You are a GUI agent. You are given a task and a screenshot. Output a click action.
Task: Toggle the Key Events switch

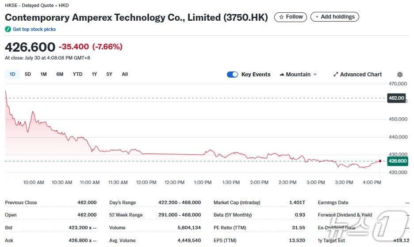[232, 75]
